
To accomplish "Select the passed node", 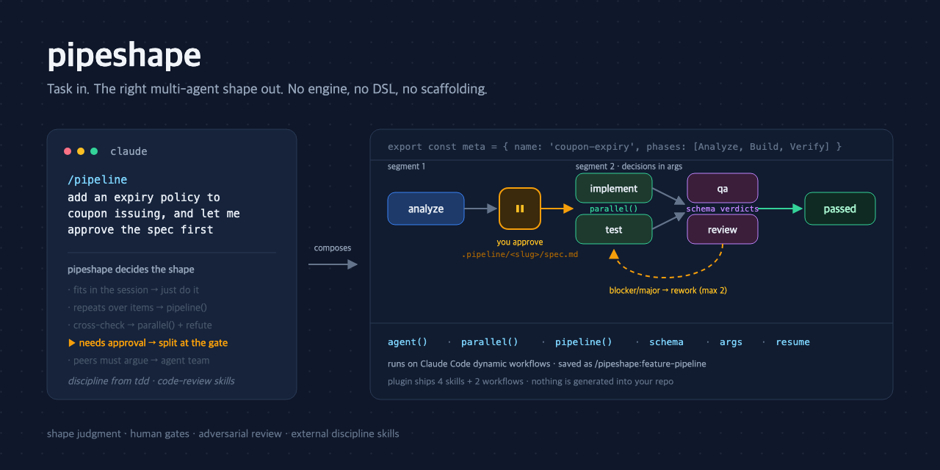I will [x=840, y=209].
